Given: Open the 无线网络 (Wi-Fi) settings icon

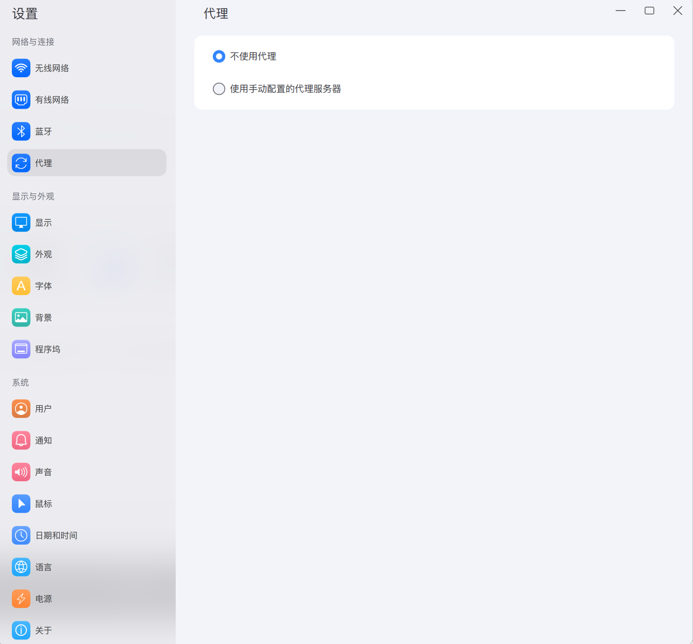Looking at the screenshot, I should tap(21, 67).
